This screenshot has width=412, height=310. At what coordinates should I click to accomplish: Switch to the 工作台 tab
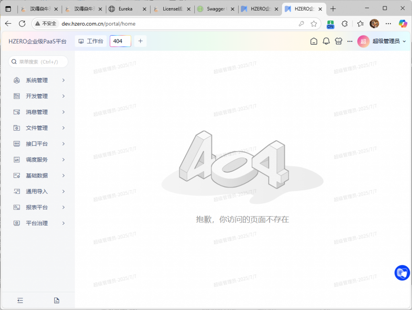tap(91, 41)
